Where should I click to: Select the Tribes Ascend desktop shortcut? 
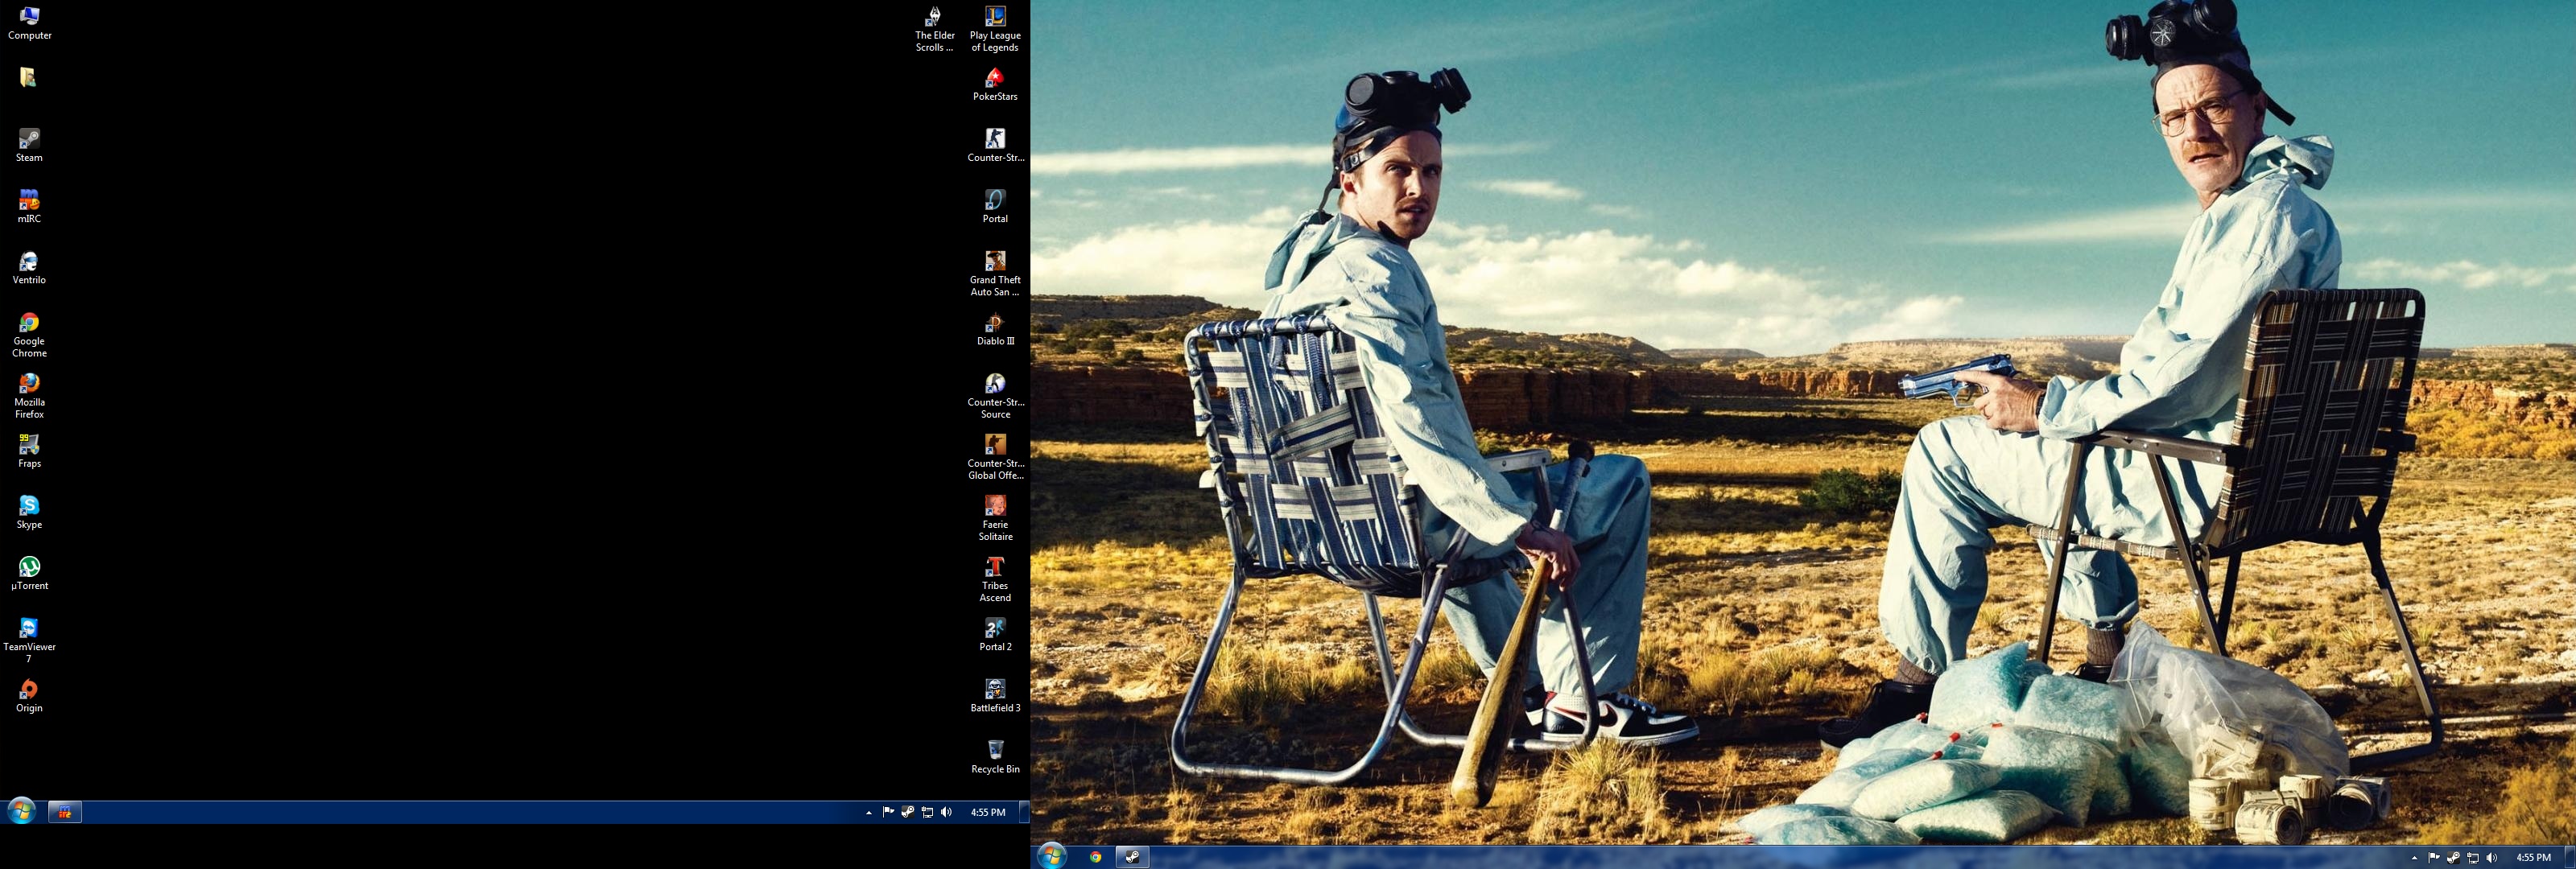pos(995,579)
